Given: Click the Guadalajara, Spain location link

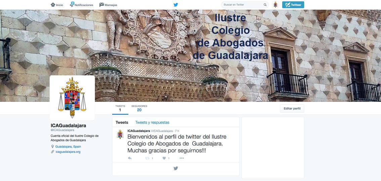Looking at the screenshot, I should pos(68,146).
